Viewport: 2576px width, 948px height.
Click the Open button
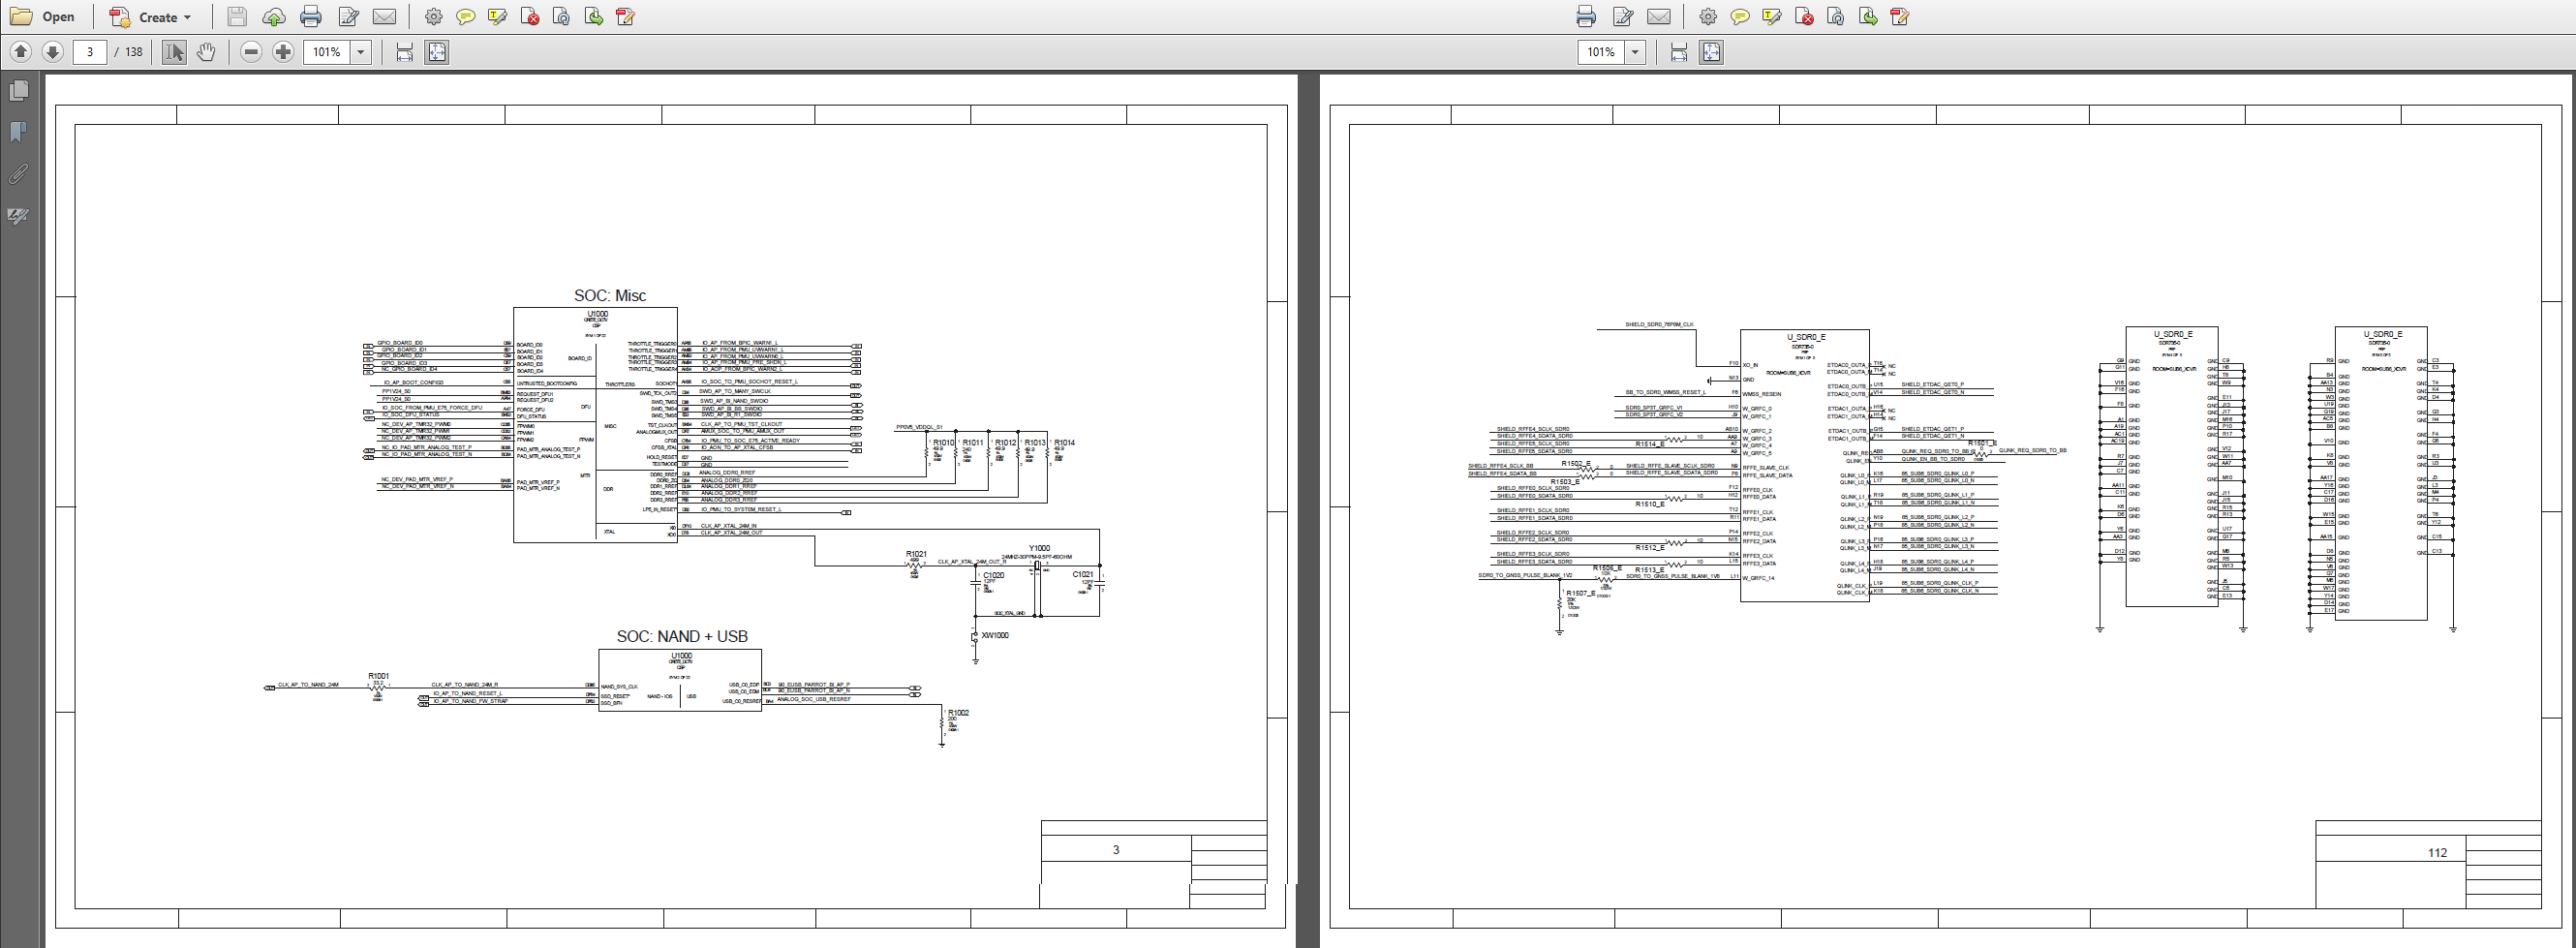(43, 17)
